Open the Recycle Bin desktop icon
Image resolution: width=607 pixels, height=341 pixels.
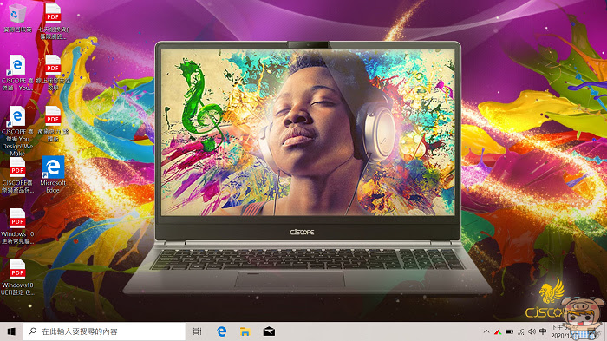click(x=17, y=18)
